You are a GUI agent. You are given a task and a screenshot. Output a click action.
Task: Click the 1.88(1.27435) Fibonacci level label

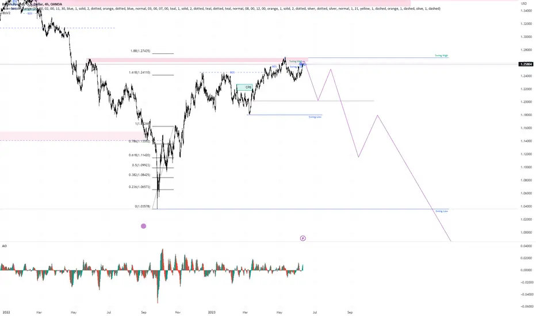[x=140, y=51]
